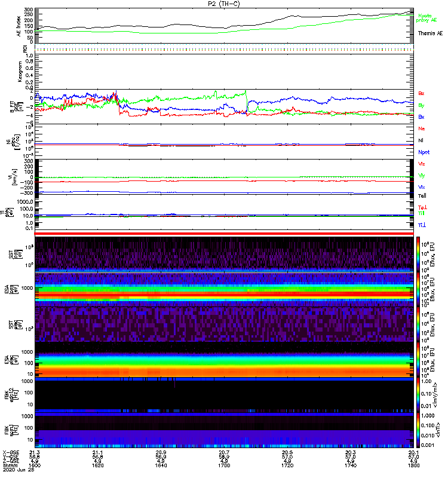Click the SST ions panel colorbar

418,253
